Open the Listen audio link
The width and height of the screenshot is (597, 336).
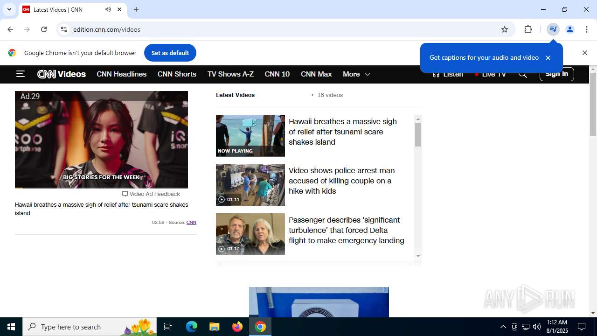click(x=448, y=74)
